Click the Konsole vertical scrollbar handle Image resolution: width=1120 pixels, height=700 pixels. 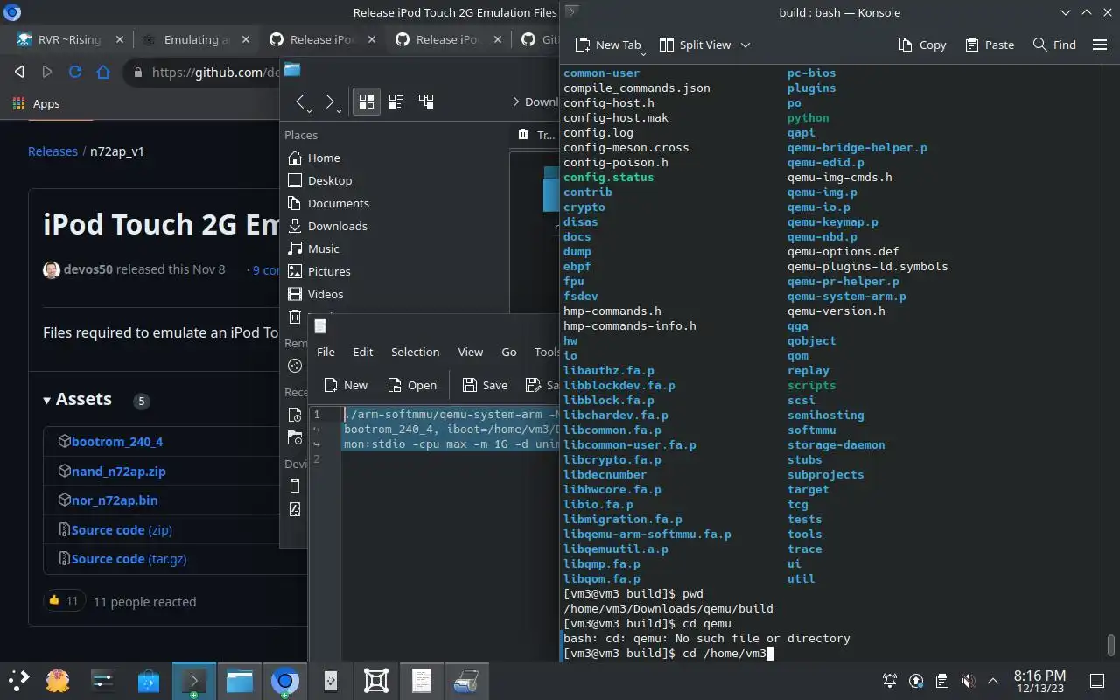coord(1111,645)
